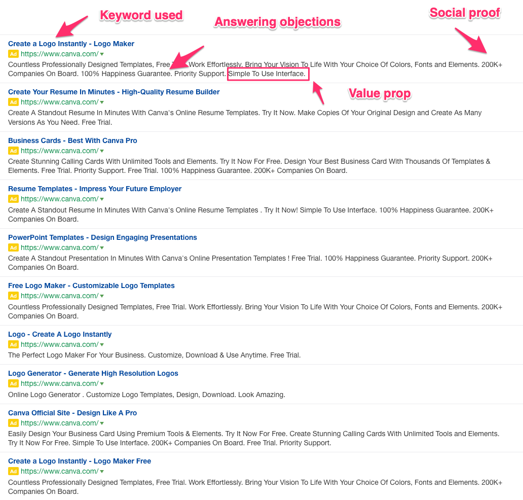This screenshot has width=523, height=500.
Task: Click Ad badge under 'Business Cards' headline
Action: pyautogui.click(x=13, y=151)
